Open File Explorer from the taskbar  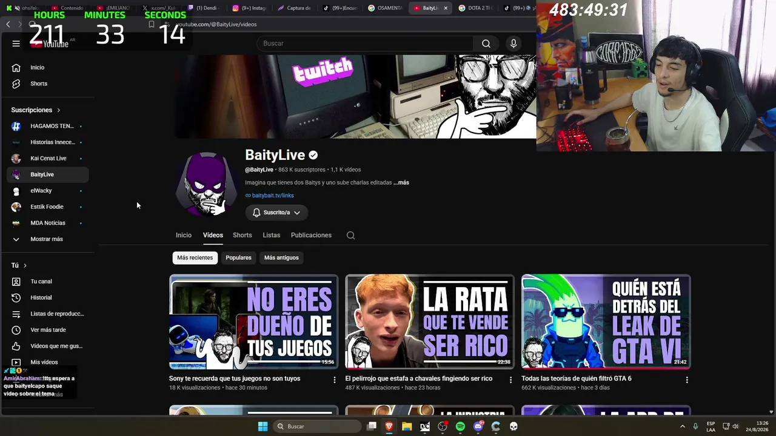[x=407, y=426]
